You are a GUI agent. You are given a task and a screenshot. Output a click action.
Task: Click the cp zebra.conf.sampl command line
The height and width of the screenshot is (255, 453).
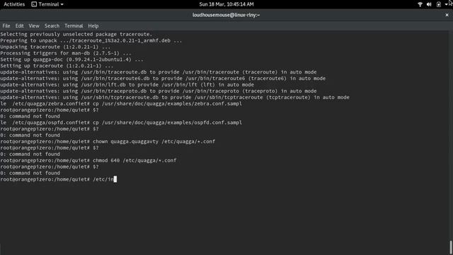[121, 103]
